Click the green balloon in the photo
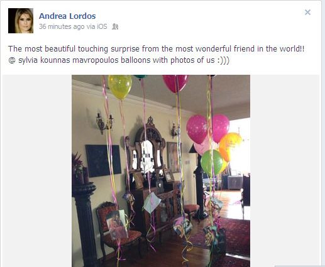 coord(212,163)
